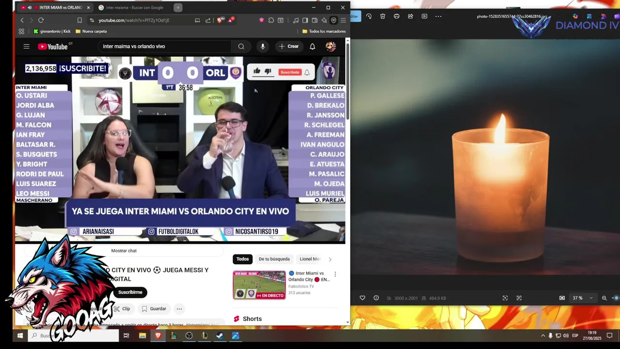The image size is (620, 349).
Task: Click the address bar URL
Action: click(x=134, y=20)
